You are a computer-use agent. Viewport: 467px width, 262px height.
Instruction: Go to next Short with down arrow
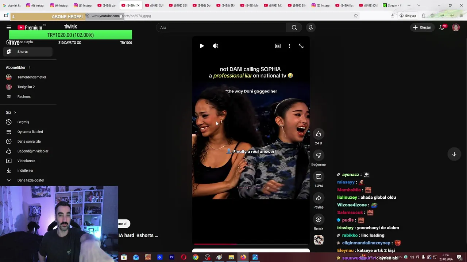pos(454,154)
